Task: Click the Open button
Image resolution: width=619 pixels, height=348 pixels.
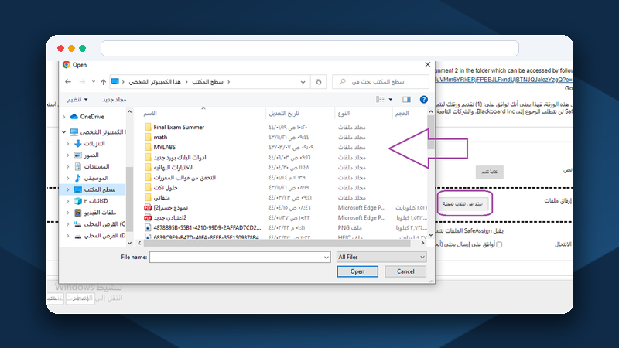Action: pyautogui.click(x=357, y=271)
